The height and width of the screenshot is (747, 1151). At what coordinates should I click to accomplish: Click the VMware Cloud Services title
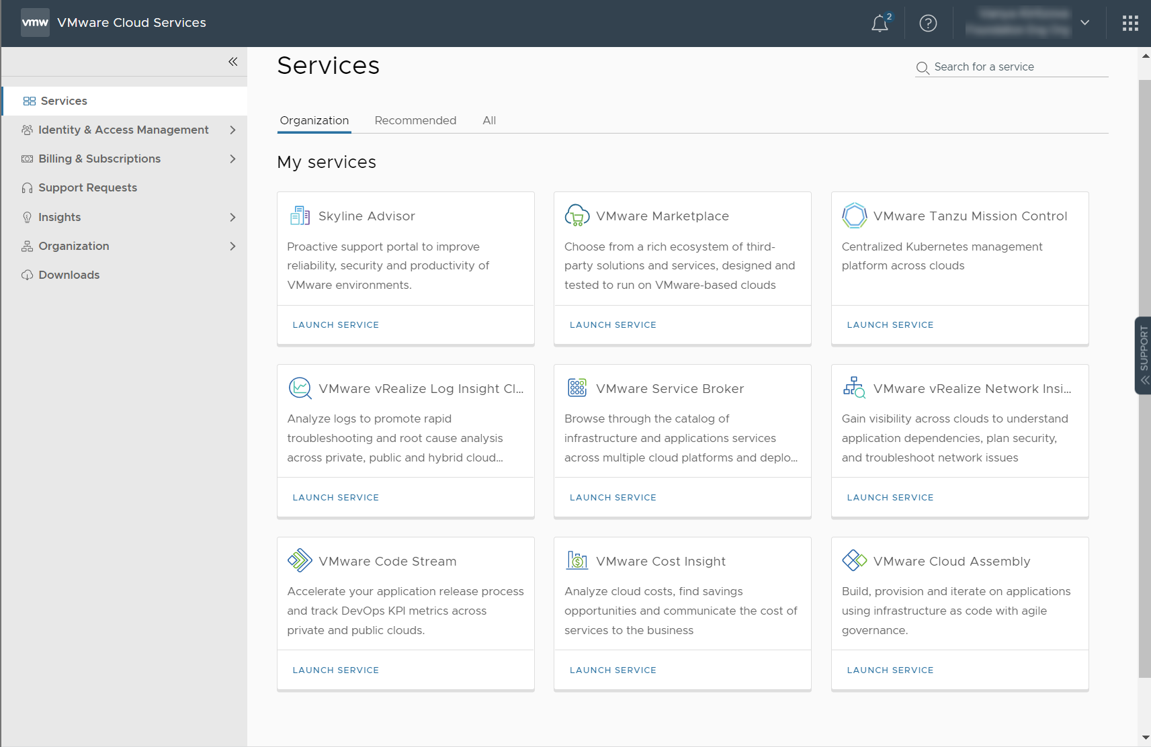click(132, 23)
